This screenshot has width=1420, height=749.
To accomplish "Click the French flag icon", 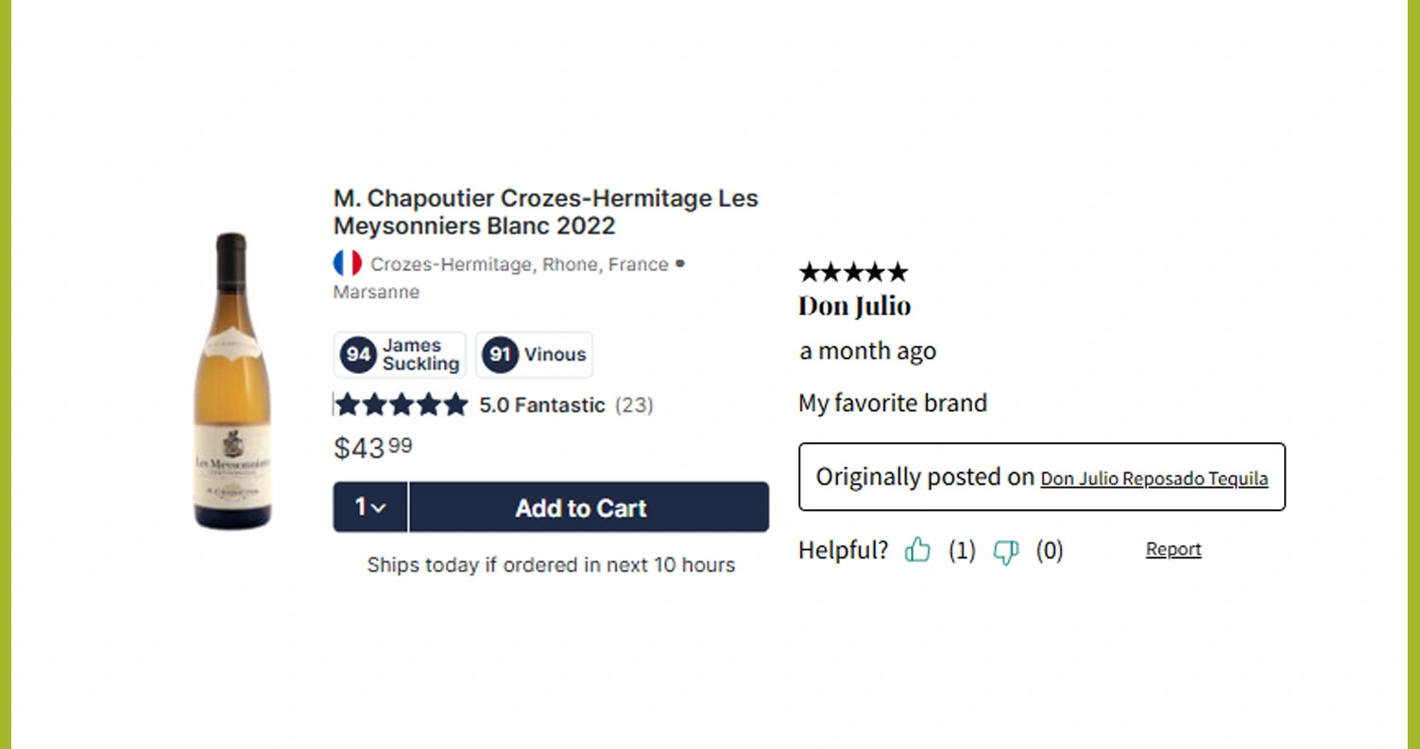I will point(348,264).
